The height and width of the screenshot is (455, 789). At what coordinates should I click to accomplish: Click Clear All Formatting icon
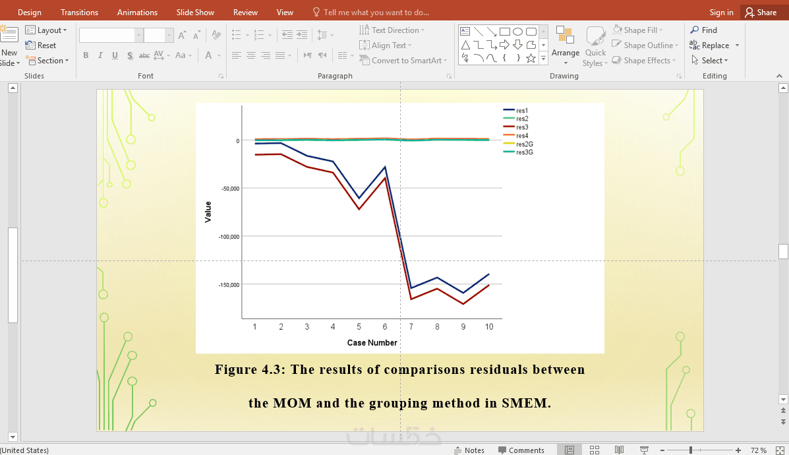(216, 35)
